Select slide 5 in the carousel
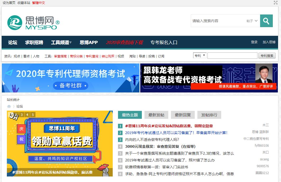 pos(33,115)
